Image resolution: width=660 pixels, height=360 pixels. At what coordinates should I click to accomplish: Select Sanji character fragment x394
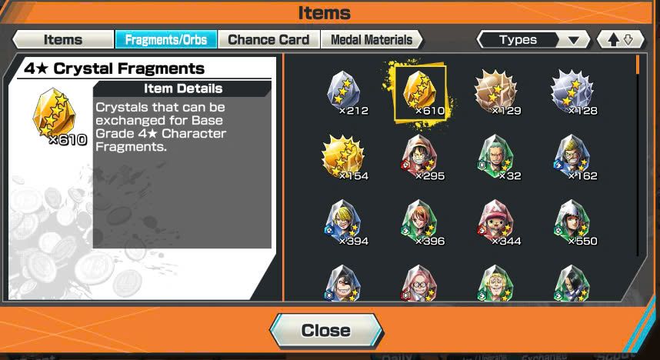point(345,223)
